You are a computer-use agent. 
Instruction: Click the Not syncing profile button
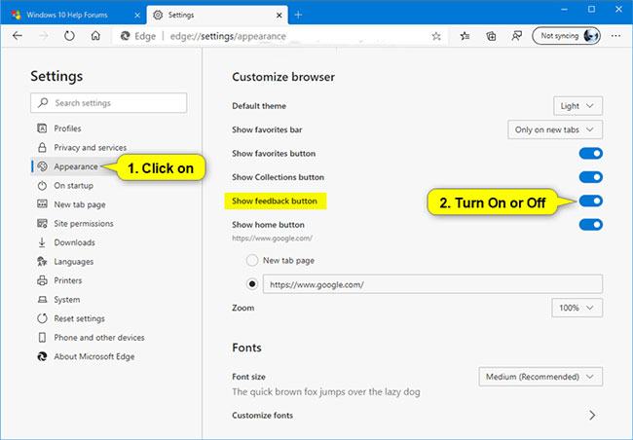point(566,36)
